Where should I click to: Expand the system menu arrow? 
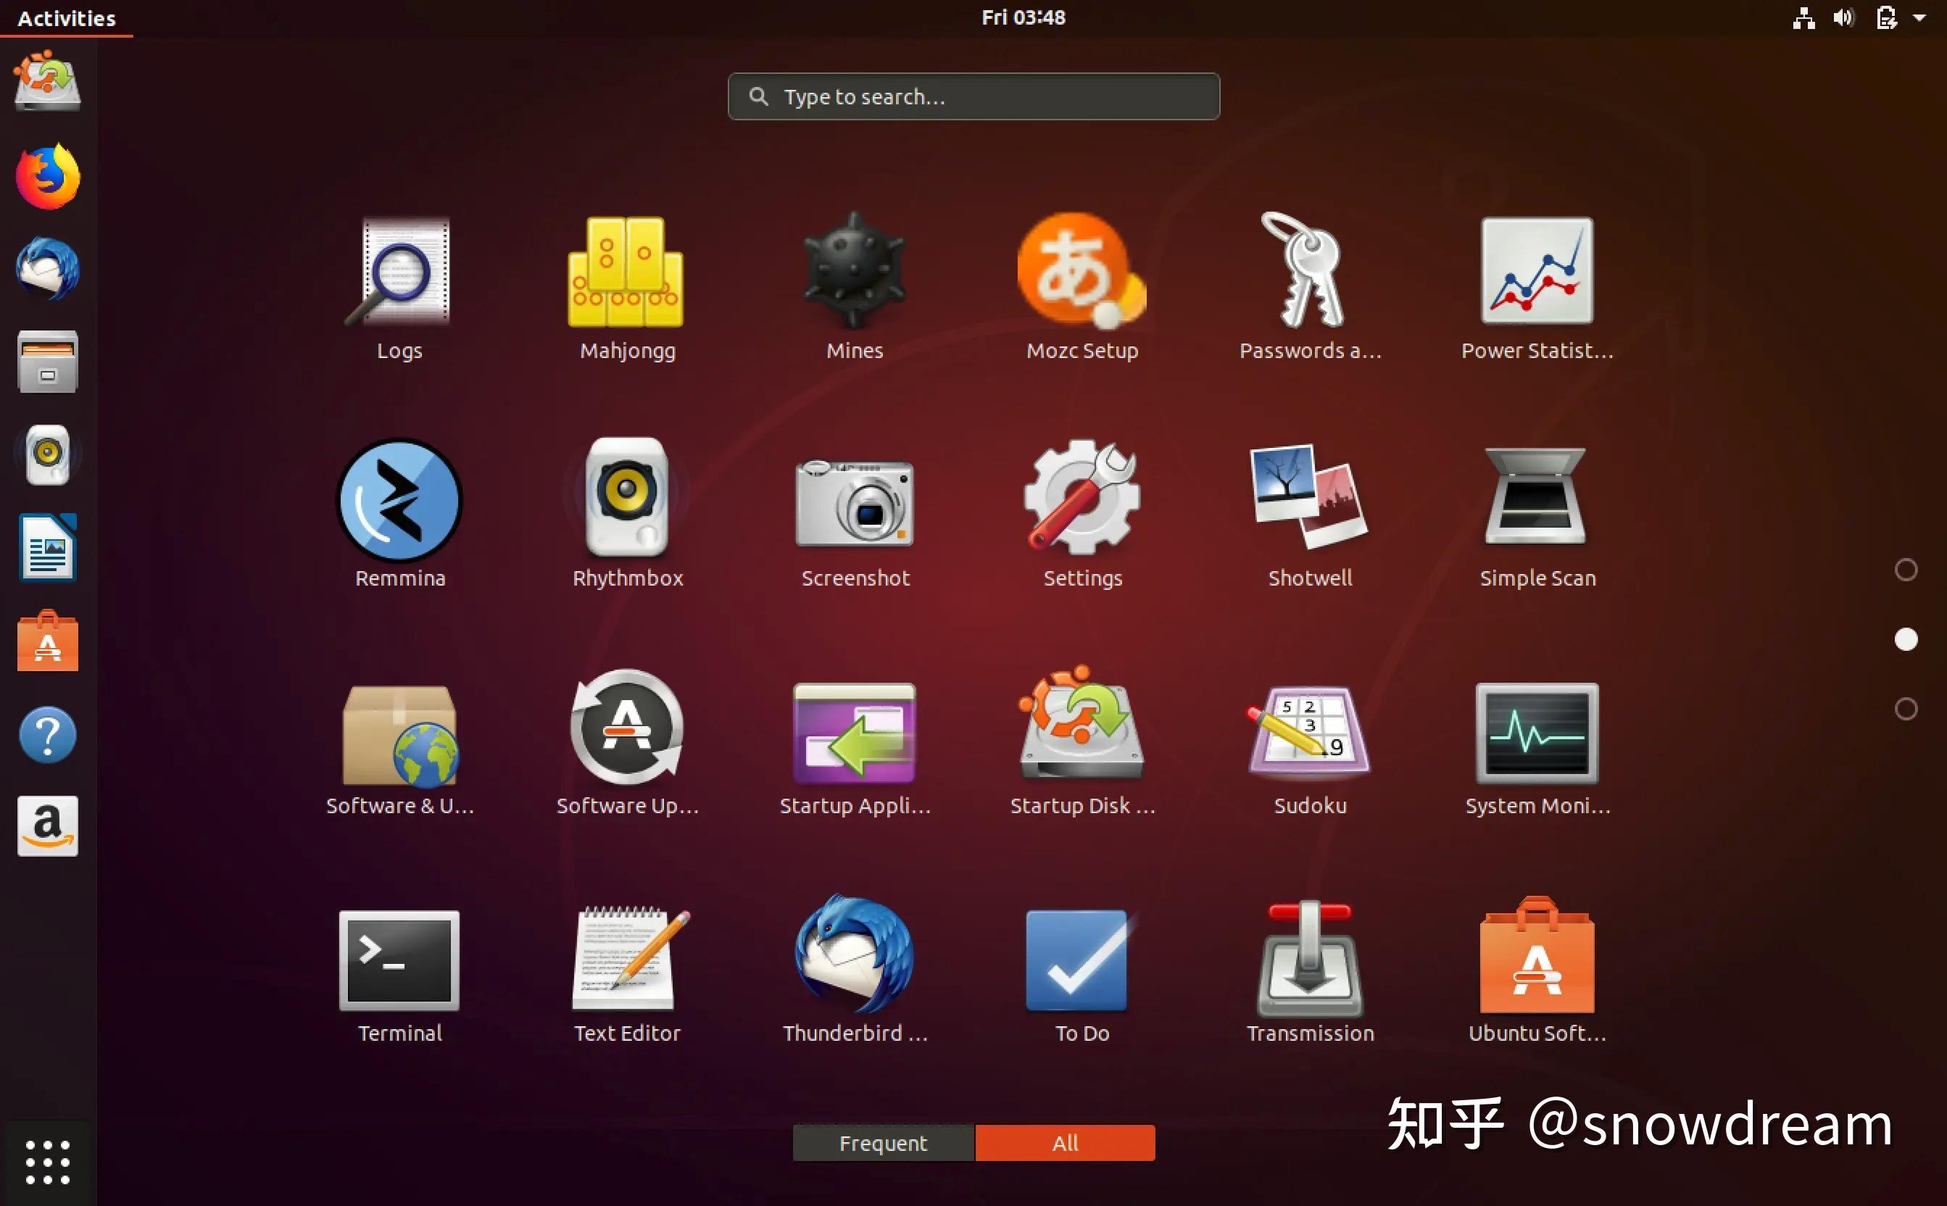[x=1920, y=17]
